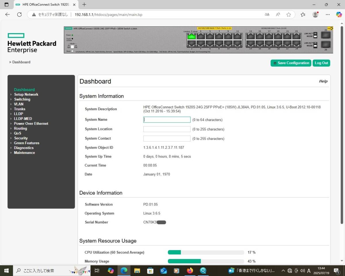
Task: Open the Maintenance menu item
Action: tap(24, 153)
